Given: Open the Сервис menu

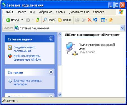Looking at the screenshot, I should (61, 12).
